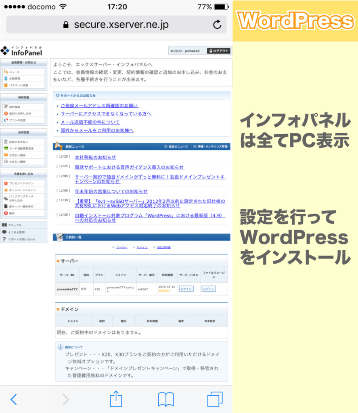Open news 独自ドメインプレゼントキャンペーンのお知らせ
Screen dimensions: 358x413
[x=150, y=179]
